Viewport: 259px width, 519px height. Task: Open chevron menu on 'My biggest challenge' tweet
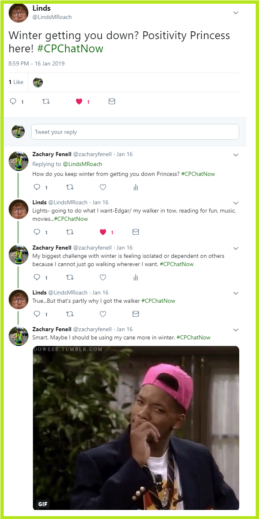click(236, 248)
